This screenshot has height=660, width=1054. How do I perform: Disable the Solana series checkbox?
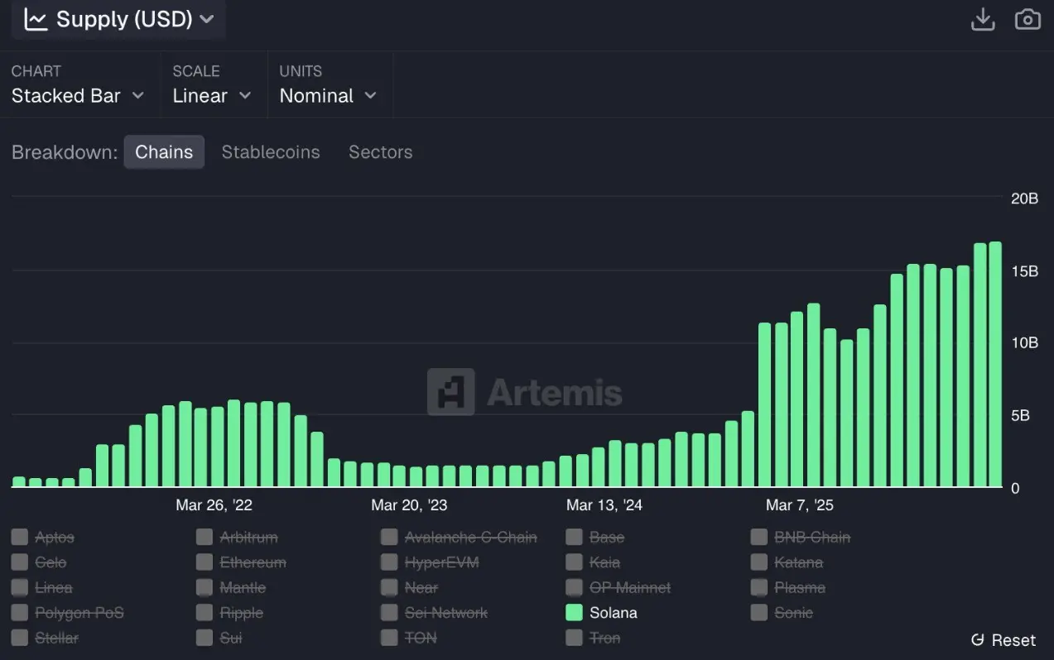pyautogui.click(x=574, y=613)
